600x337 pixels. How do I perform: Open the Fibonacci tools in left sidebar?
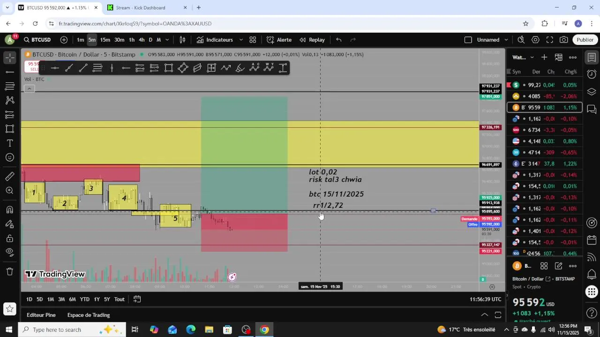pos(10,86)
